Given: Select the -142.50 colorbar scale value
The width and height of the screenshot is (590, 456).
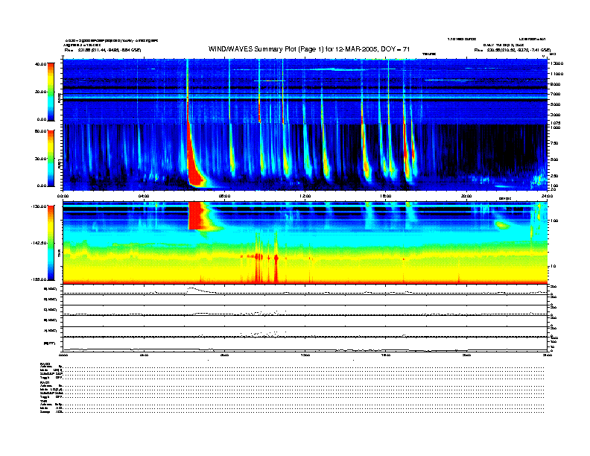Looking at the screenshot, I should pos(39,243).
